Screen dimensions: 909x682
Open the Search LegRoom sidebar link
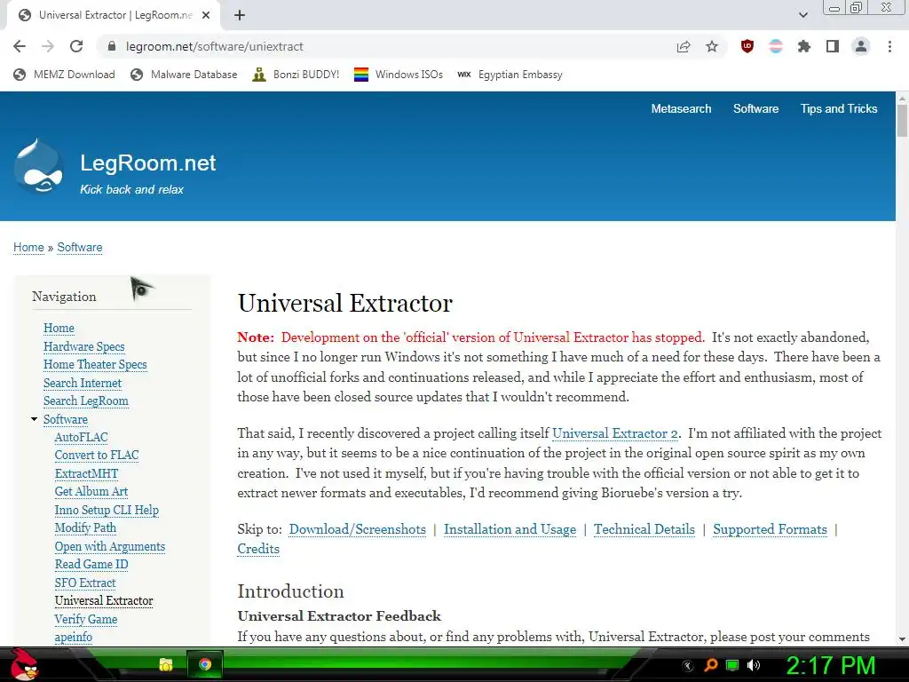86,400
